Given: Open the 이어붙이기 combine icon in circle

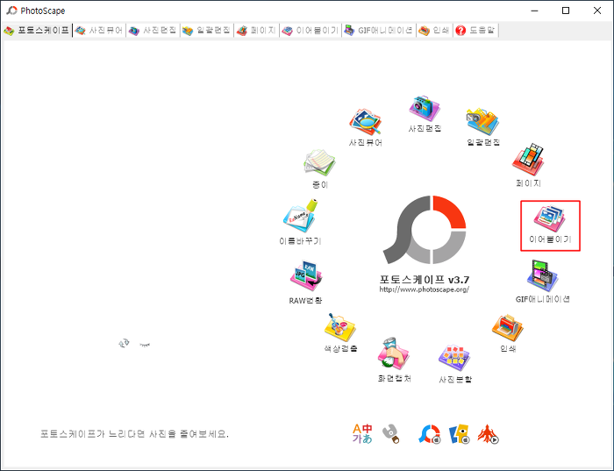Looking at the screenshot, I should click(x=550, y=225).
